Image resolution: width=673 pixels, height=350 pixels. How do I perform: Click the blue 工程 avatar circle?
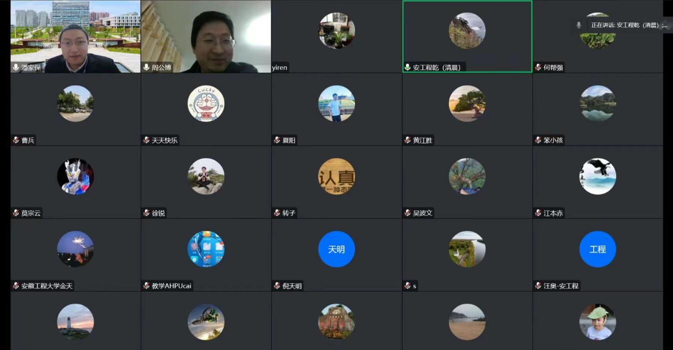598,249
